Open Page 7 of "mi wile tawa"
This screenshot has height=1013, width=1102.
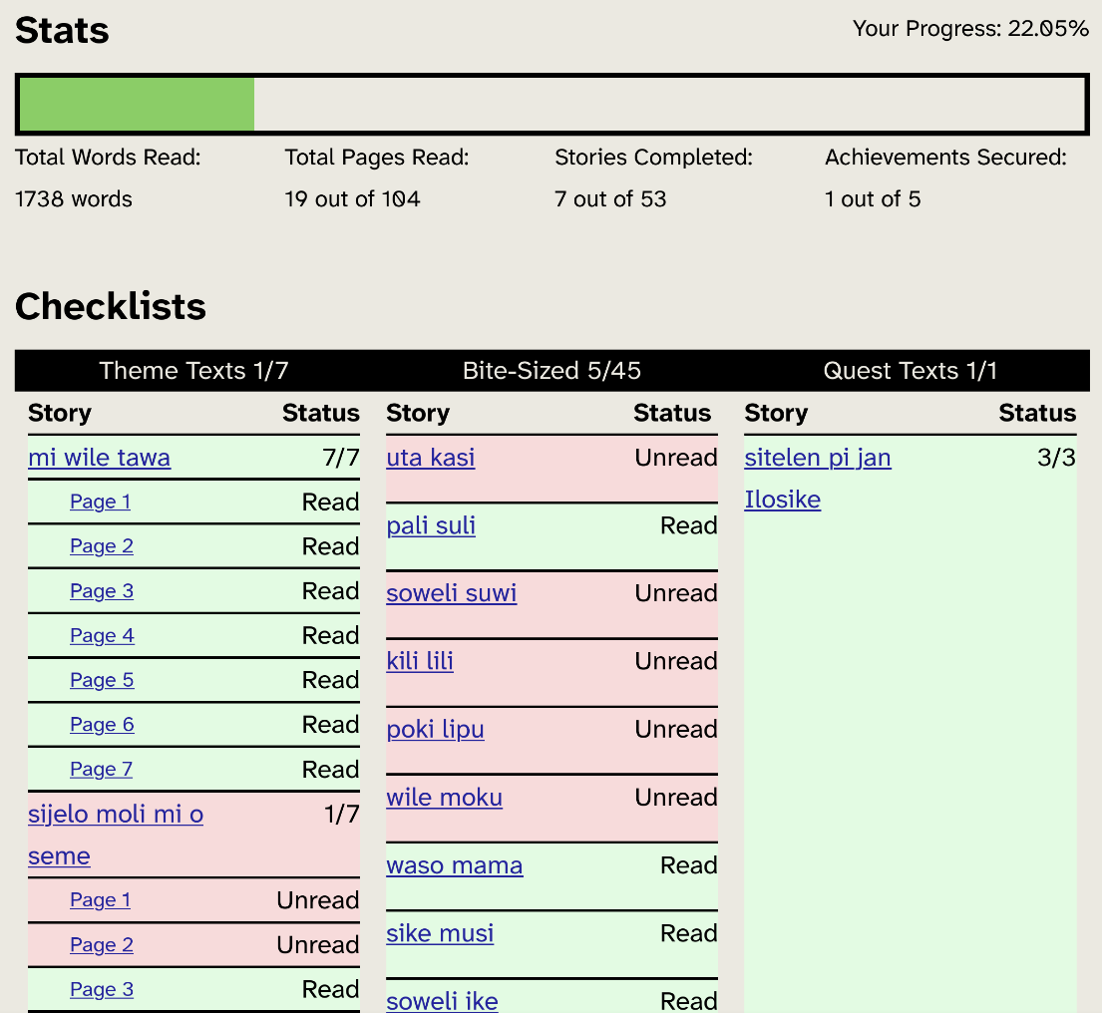click(x=101, y=769)
